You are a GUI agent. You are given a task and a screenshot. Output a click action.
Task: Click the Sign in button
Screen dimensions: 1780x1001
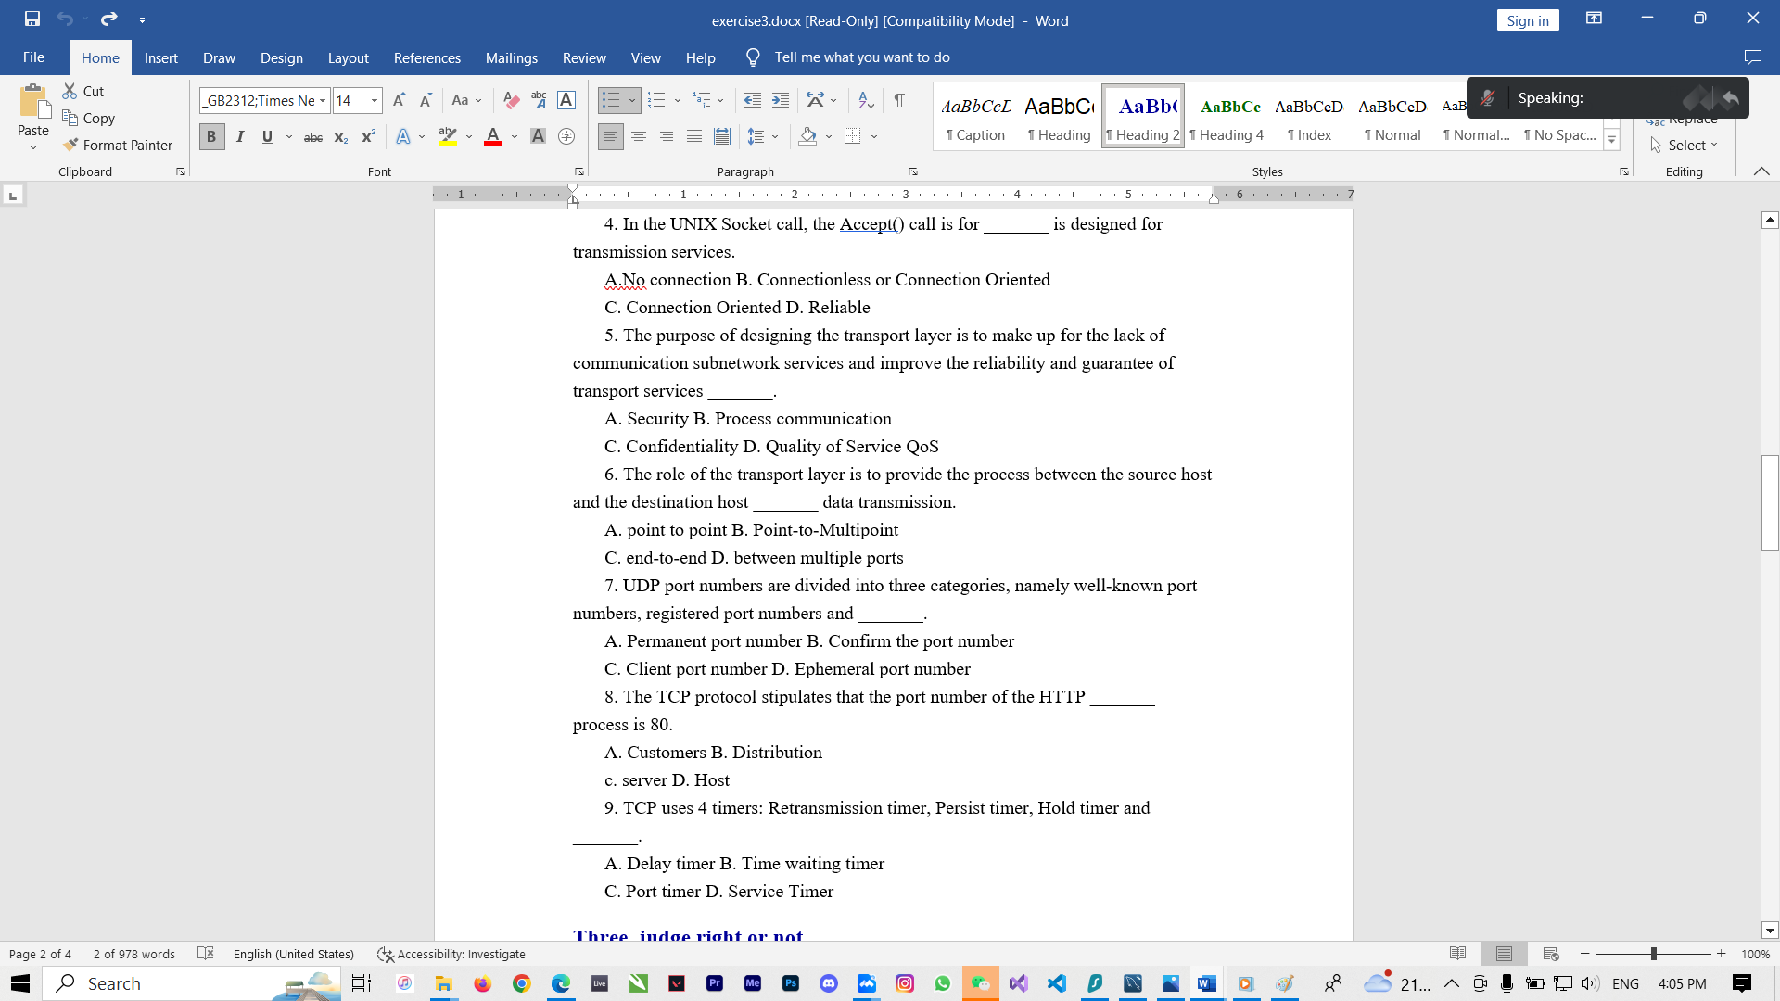1528,20
